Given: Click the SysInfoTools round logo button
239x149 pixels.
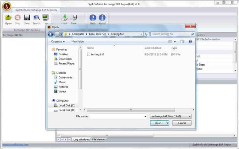Looking at the screenshot, I should click(x=7, y=6).
